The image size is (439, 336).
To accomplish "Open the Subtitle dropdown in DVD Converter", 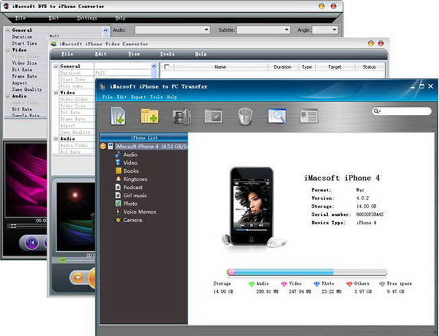I will 263,30.
